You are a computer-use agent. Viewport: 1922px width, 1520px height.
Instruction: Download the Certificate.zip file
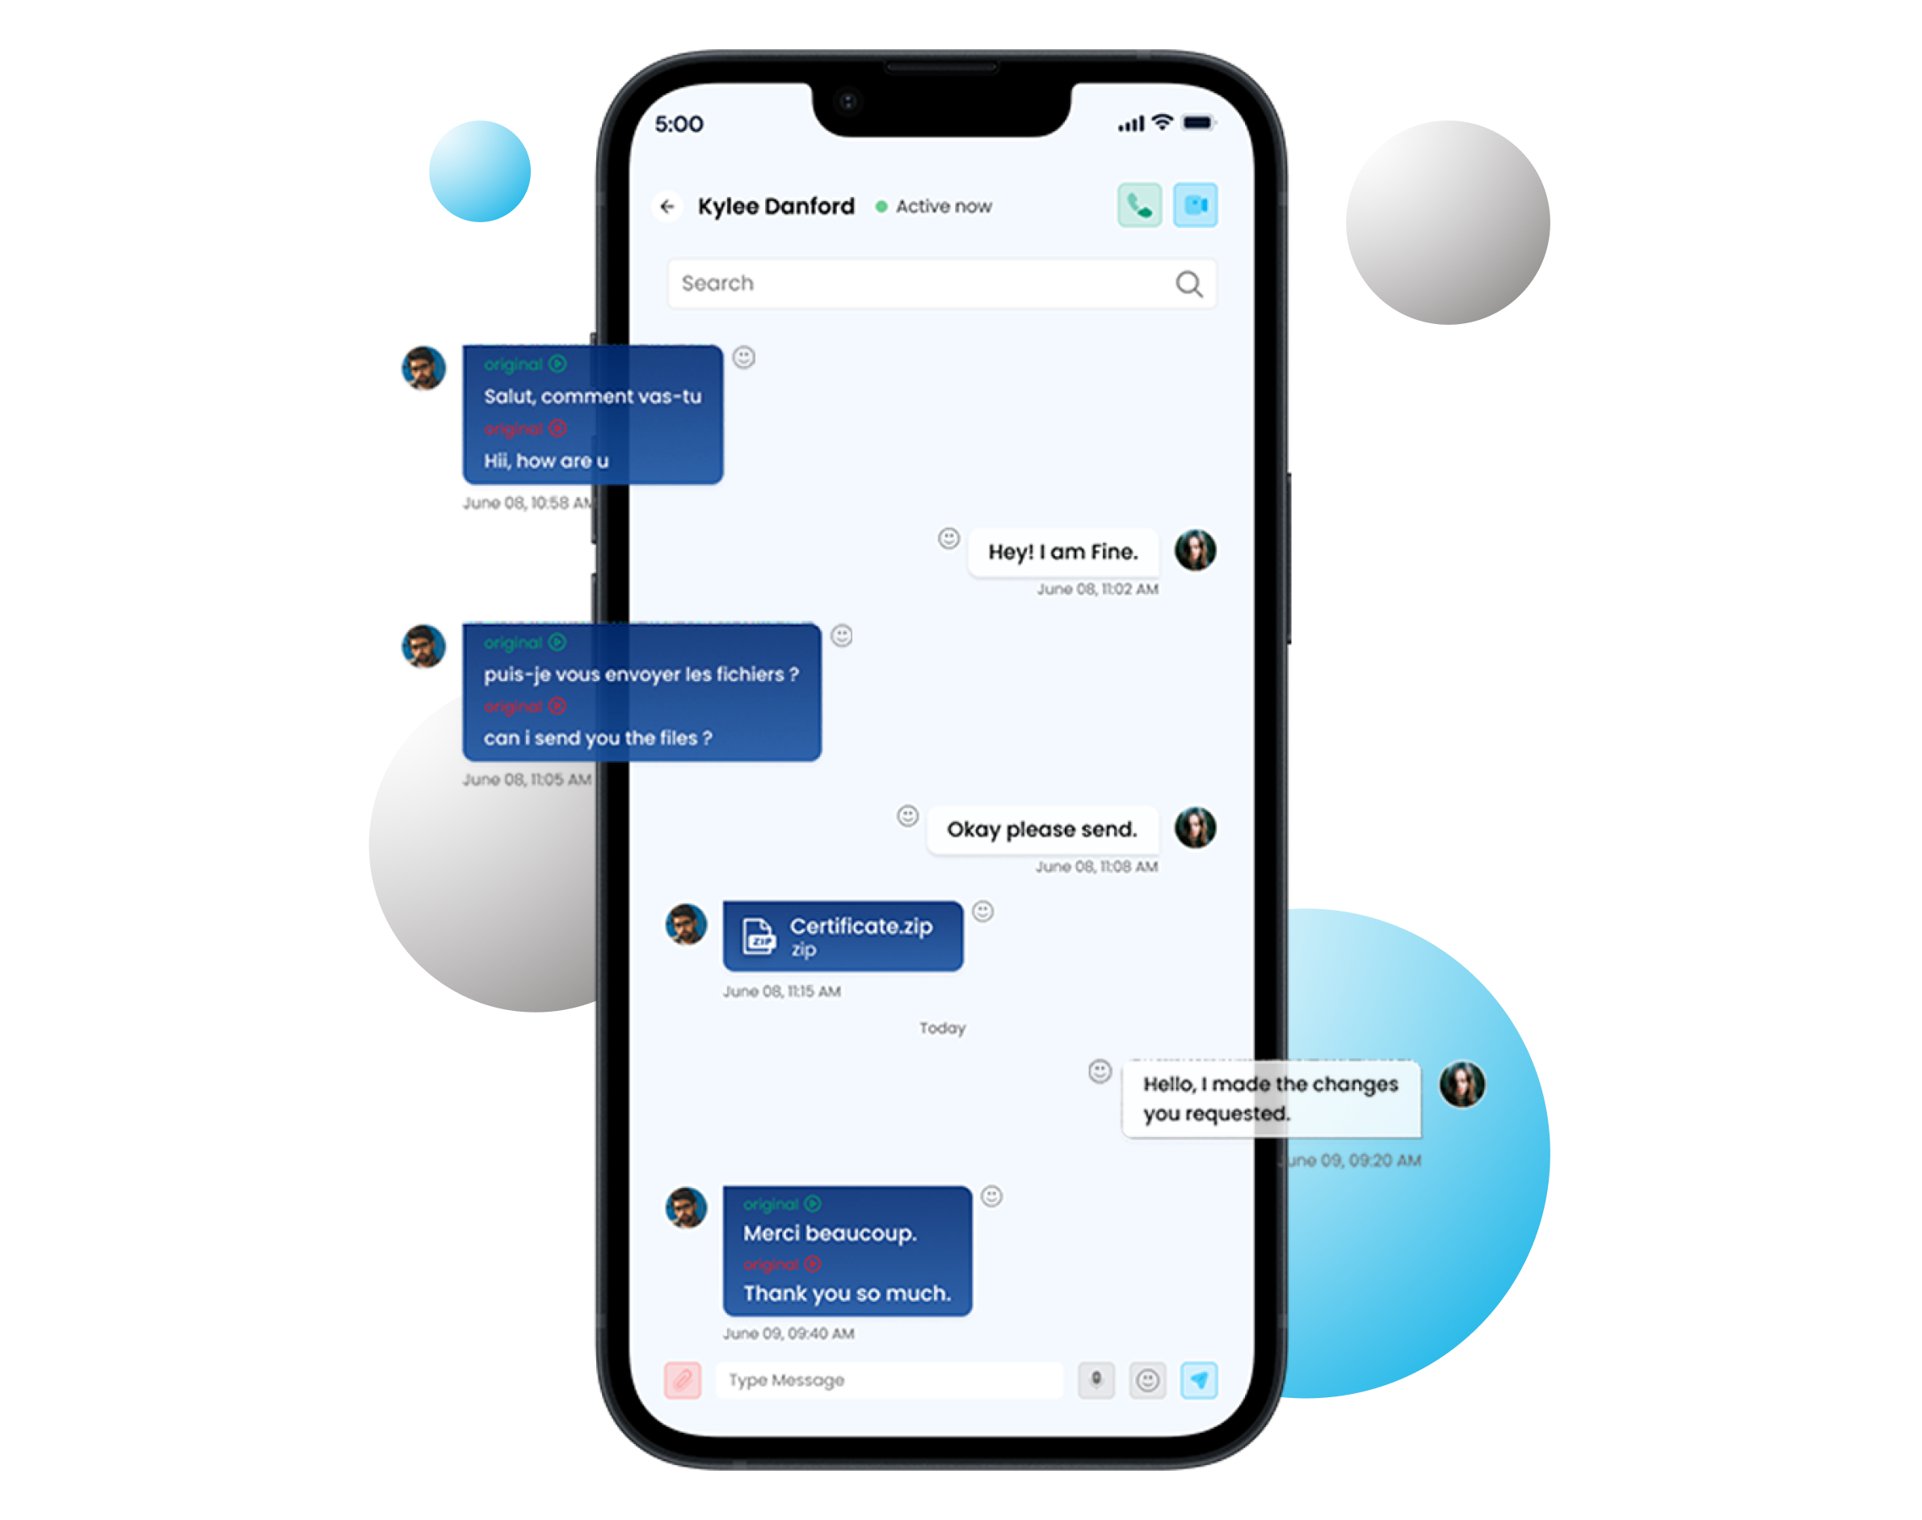(x=855, y=928)
